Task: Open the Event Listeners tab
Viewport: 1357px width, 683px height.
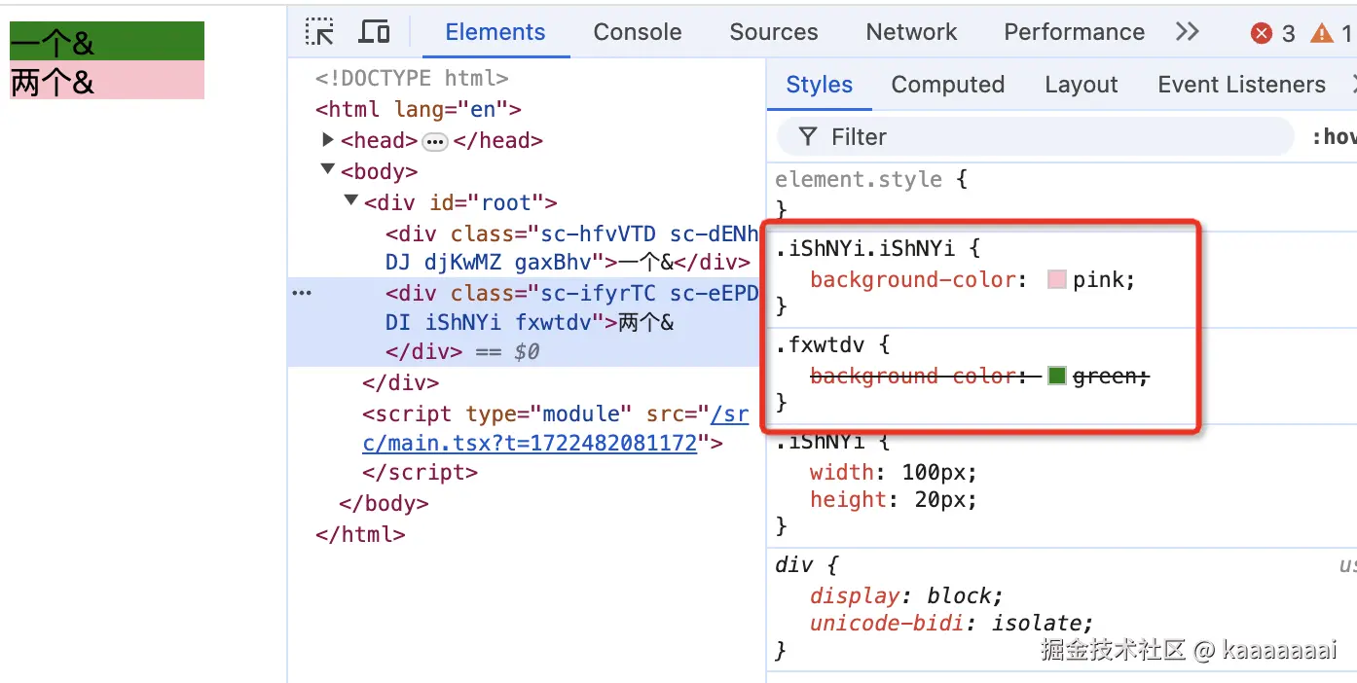Action: pyautogui.click(x=1240, y=85)
